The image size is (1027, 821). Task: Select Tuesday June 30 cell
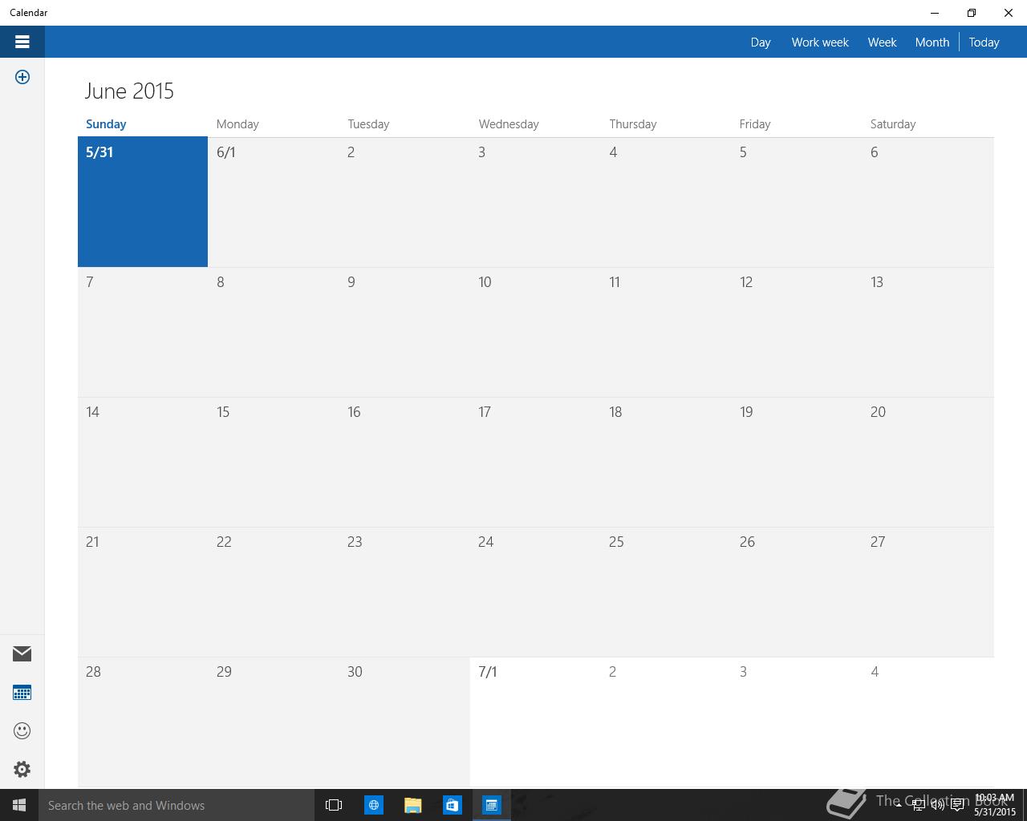[x=404, y=722]
